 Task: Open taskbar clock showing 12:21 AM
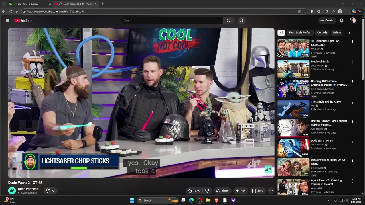[x=356, y=200]
